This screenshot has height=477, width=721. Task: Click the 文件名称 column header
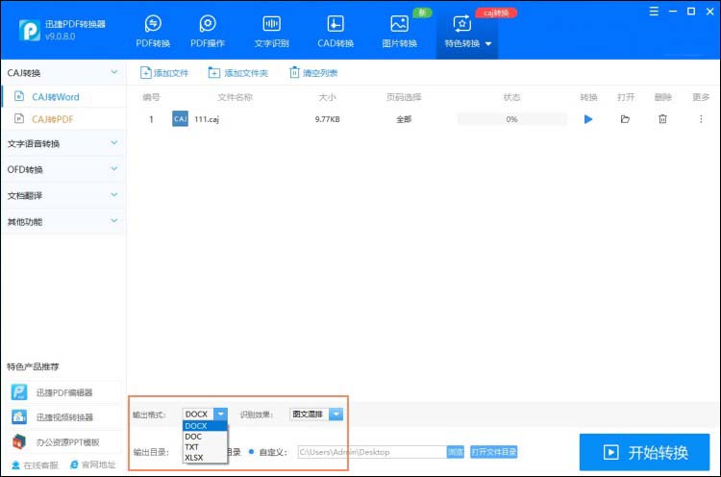coord(235,97)
